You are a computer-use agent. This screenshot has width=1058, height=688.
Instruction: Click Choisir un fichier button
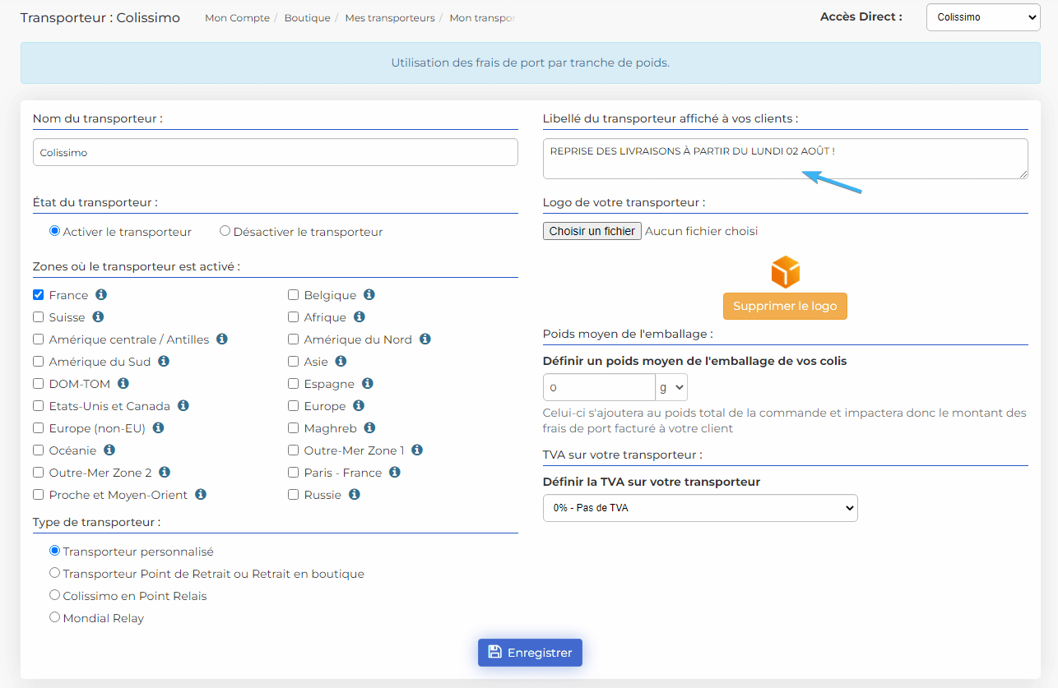pos(592,231)
